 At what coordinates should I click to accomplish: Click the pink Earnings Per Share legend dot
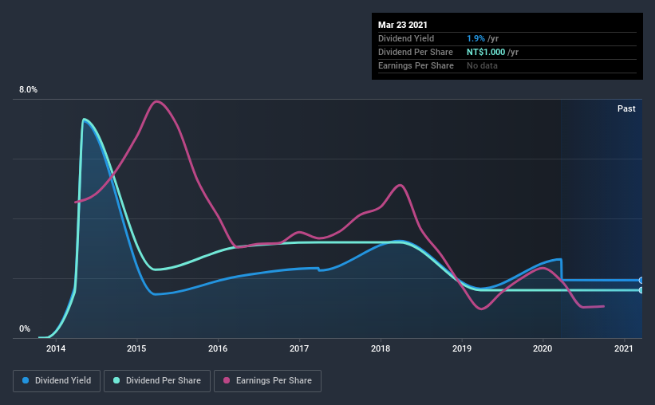click(x=227, y=380)
